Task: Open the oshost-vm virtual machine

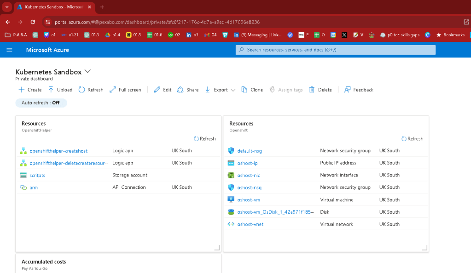Action: point(249,200)
